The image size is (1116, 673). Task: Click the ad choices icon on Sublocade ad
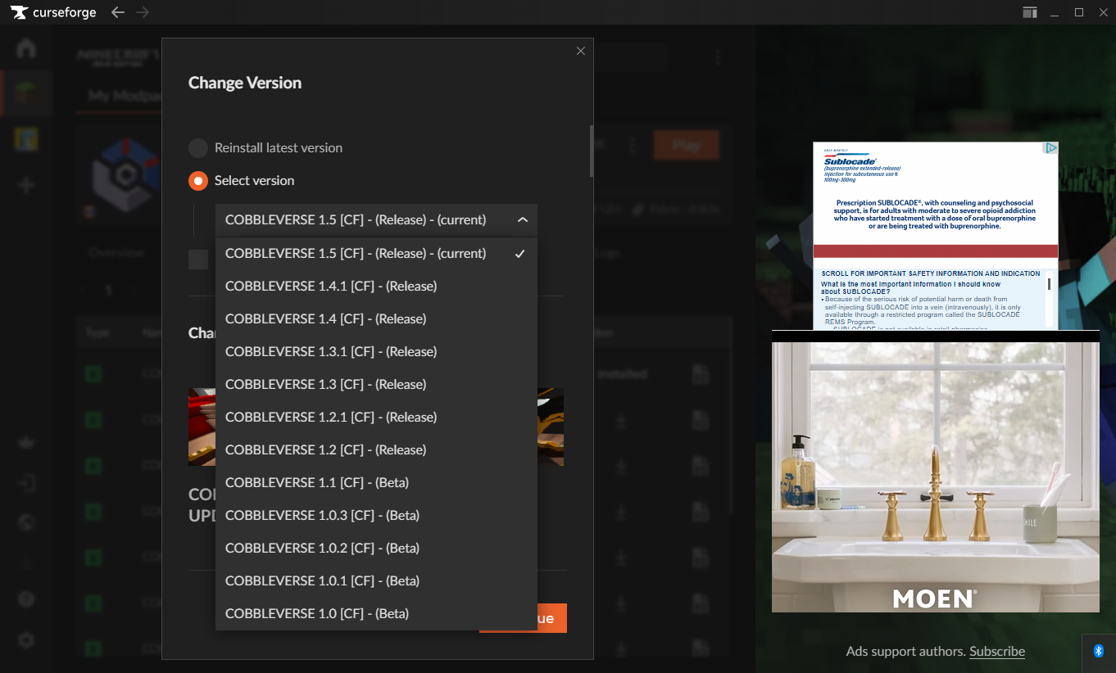pos(1050,148)
